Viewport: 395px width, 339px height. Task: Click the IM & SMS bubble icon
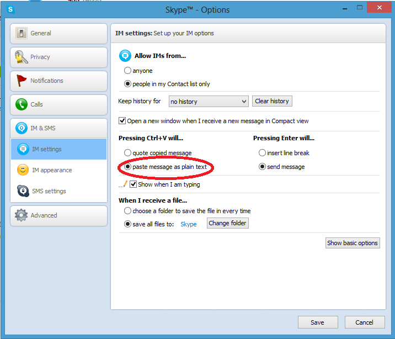click(22, 128)
